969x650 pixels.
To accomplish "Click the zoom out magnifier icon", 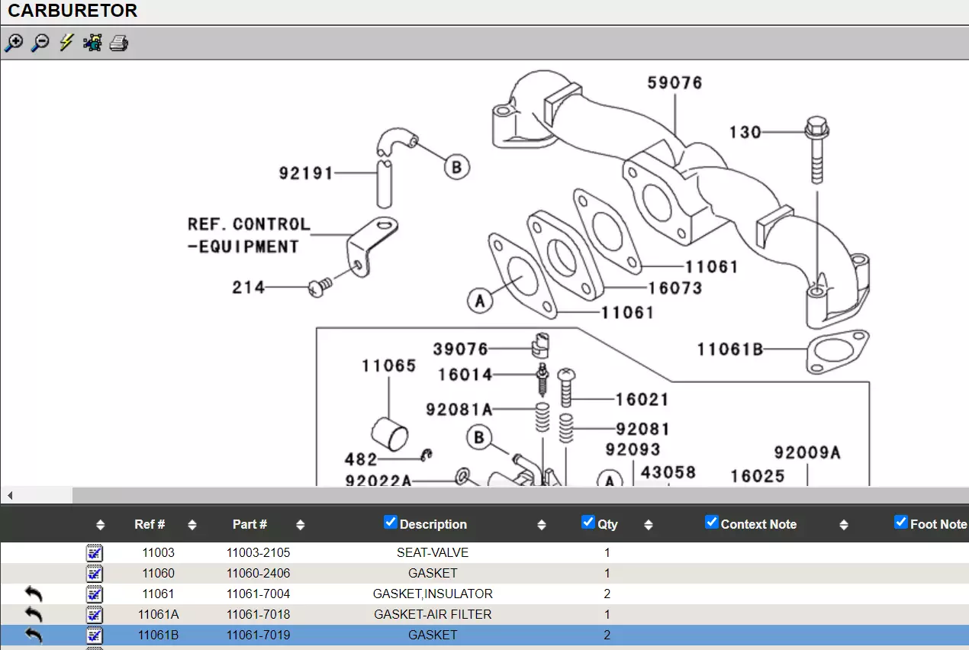I will coord(40,43).
